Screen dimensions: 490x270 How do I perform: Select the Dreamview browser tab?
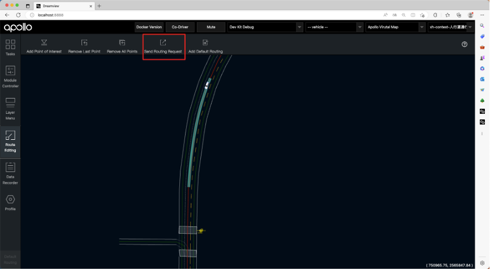(x=64, y=6)
